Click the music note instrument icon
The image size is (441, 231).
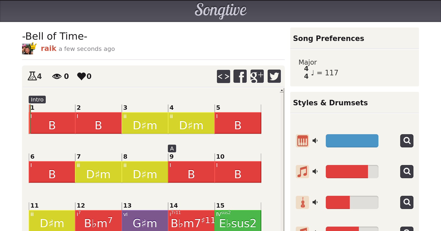pos(302,172)
